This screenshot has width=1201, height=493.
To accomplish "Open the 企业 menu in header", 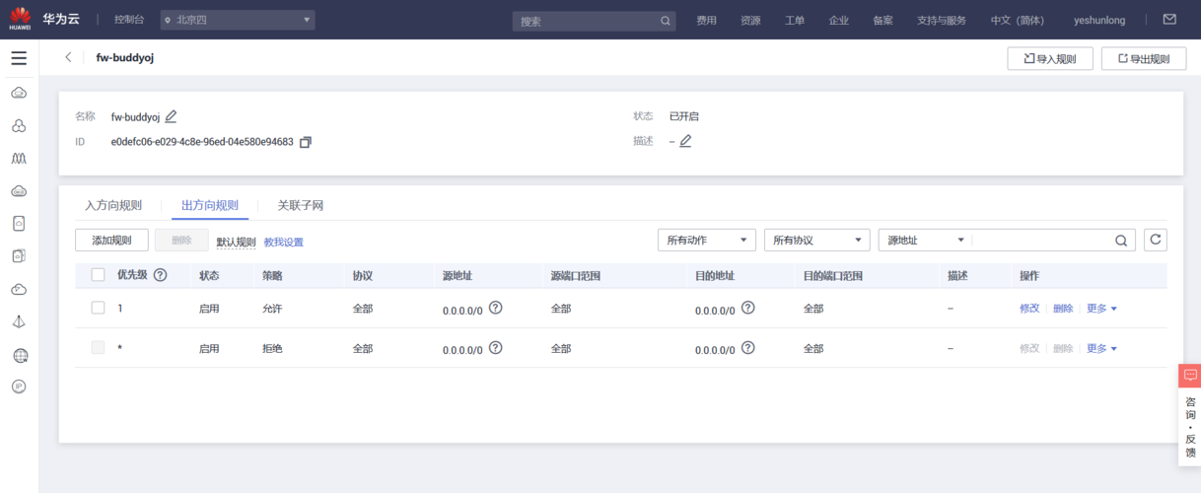I will (839, 20).
